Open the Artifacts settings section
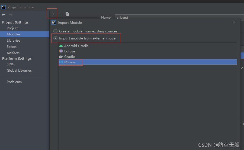This screenshot has height=150, width=244. point(13,53)
